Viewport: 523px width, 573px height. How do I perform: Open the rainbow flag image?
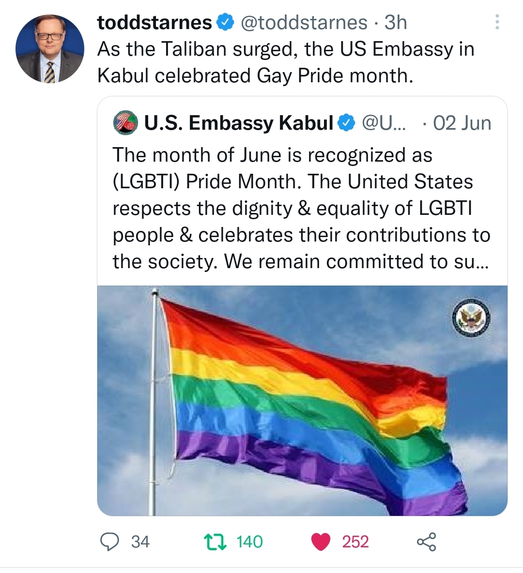point(302,401)
